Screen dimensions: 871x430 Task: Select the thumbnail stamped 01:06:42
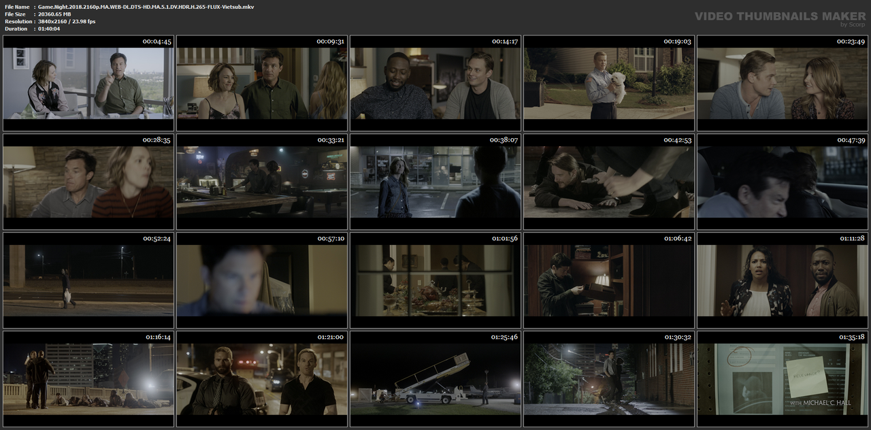tap(609, 280)
